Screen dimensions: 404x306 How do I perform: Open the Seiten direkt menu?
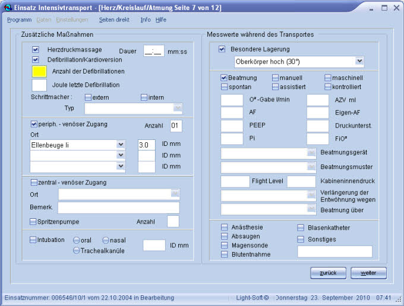click(x=114, y=20)
